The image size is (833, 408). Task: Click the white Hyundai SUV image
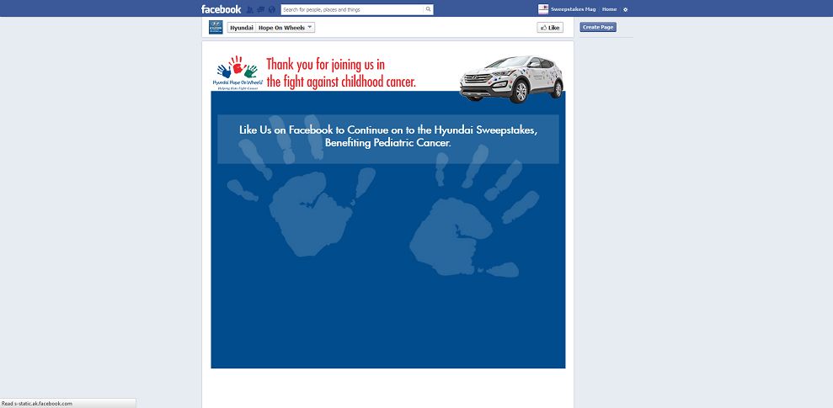[x=511, y=78]
